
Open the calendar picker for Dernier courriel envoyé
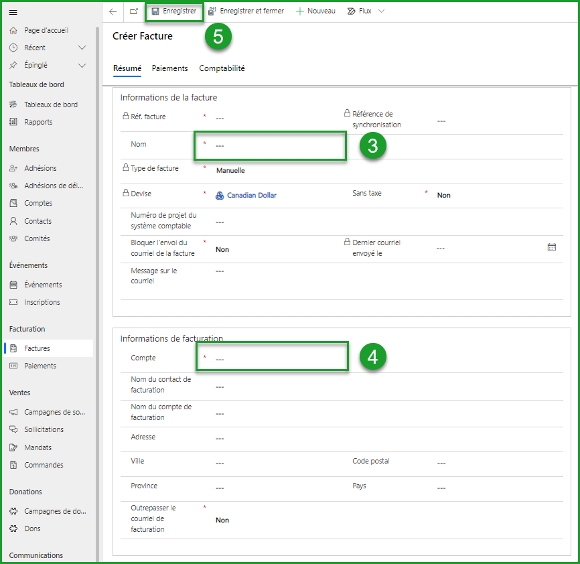pos(552,246)
